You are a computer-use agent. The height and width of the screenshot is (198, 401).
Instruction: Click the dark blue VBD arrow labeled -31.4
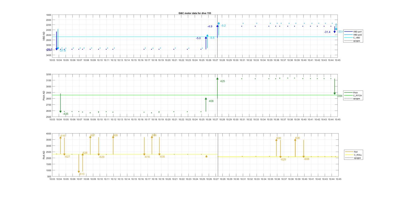click(335, 30)
